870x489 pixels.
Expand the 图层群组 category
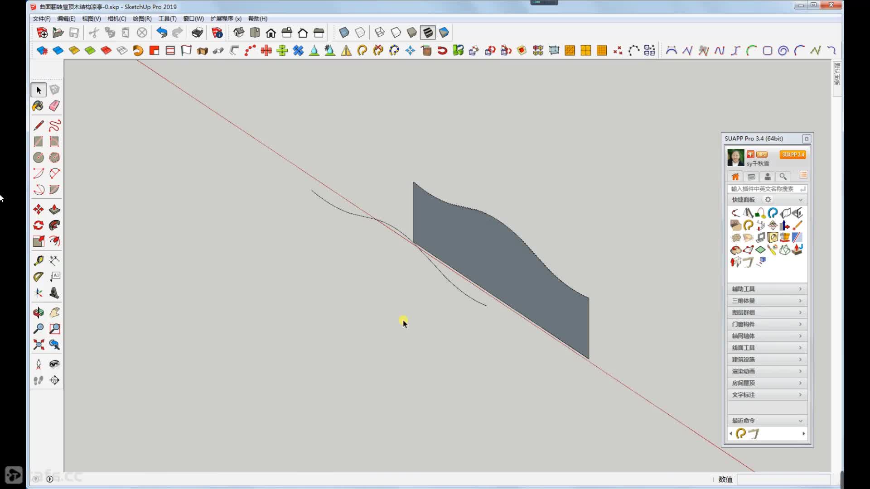[767, 312]
